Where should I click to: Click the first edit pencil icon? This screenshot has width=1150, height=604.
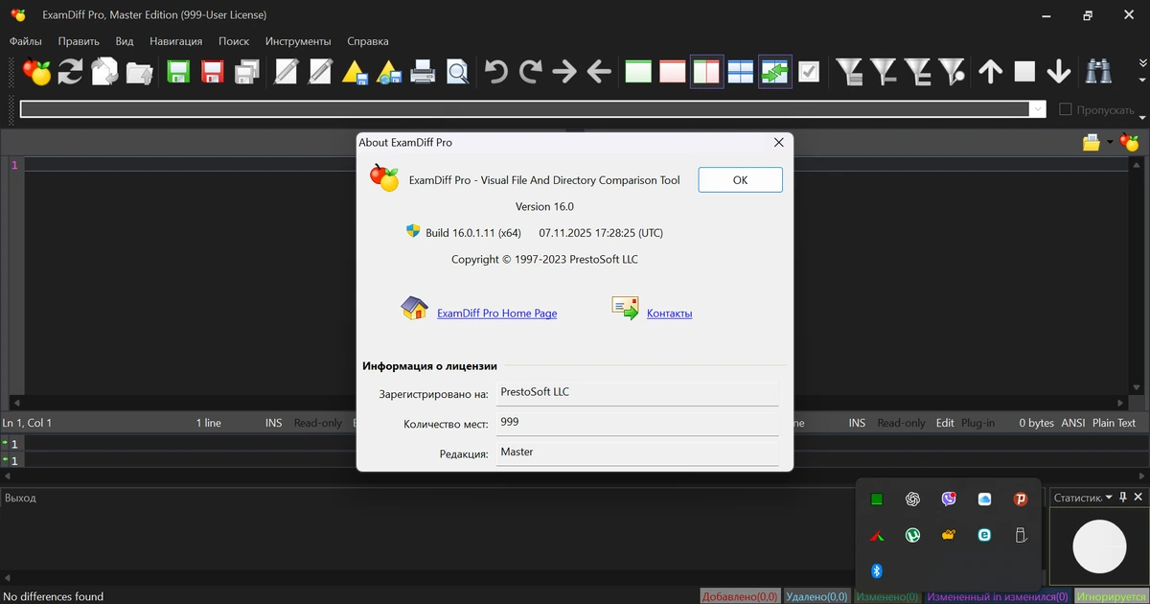click(287, 72)
